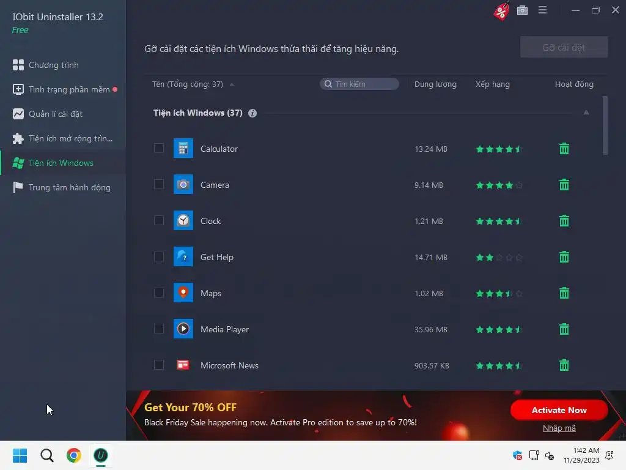The width and height of the screenshot is (626, 470).
Task: Open the Nhập mã link
Action: [x=559, y=428]
